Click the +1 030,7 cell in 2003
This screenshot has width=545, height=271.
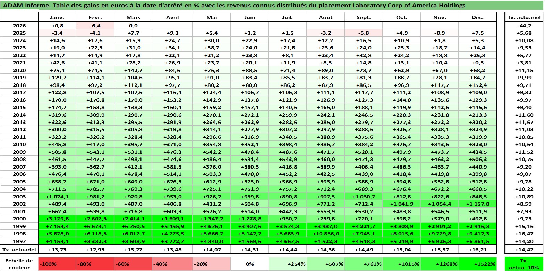coord(364,197)
